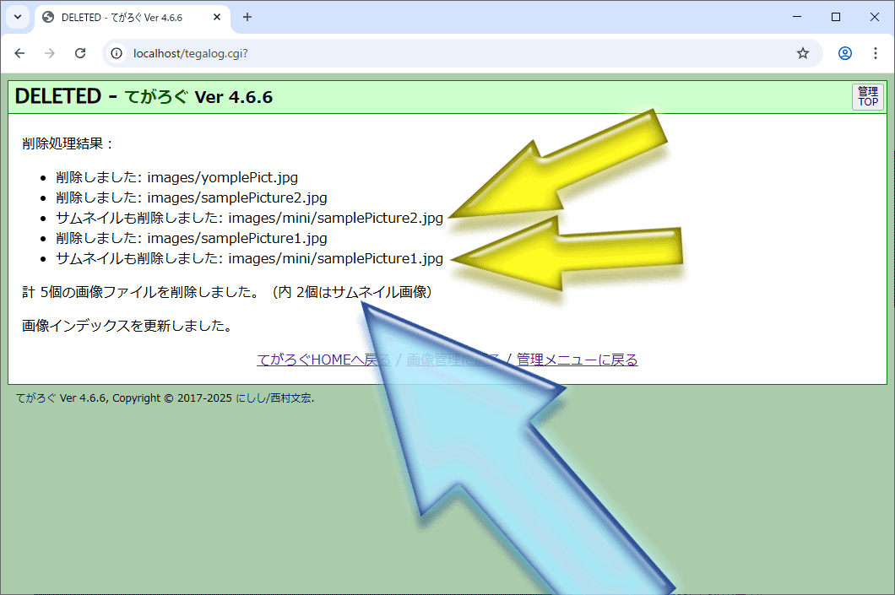Open the Chrome three-dot menu
895x595 pixels.
tap(875, 53)
